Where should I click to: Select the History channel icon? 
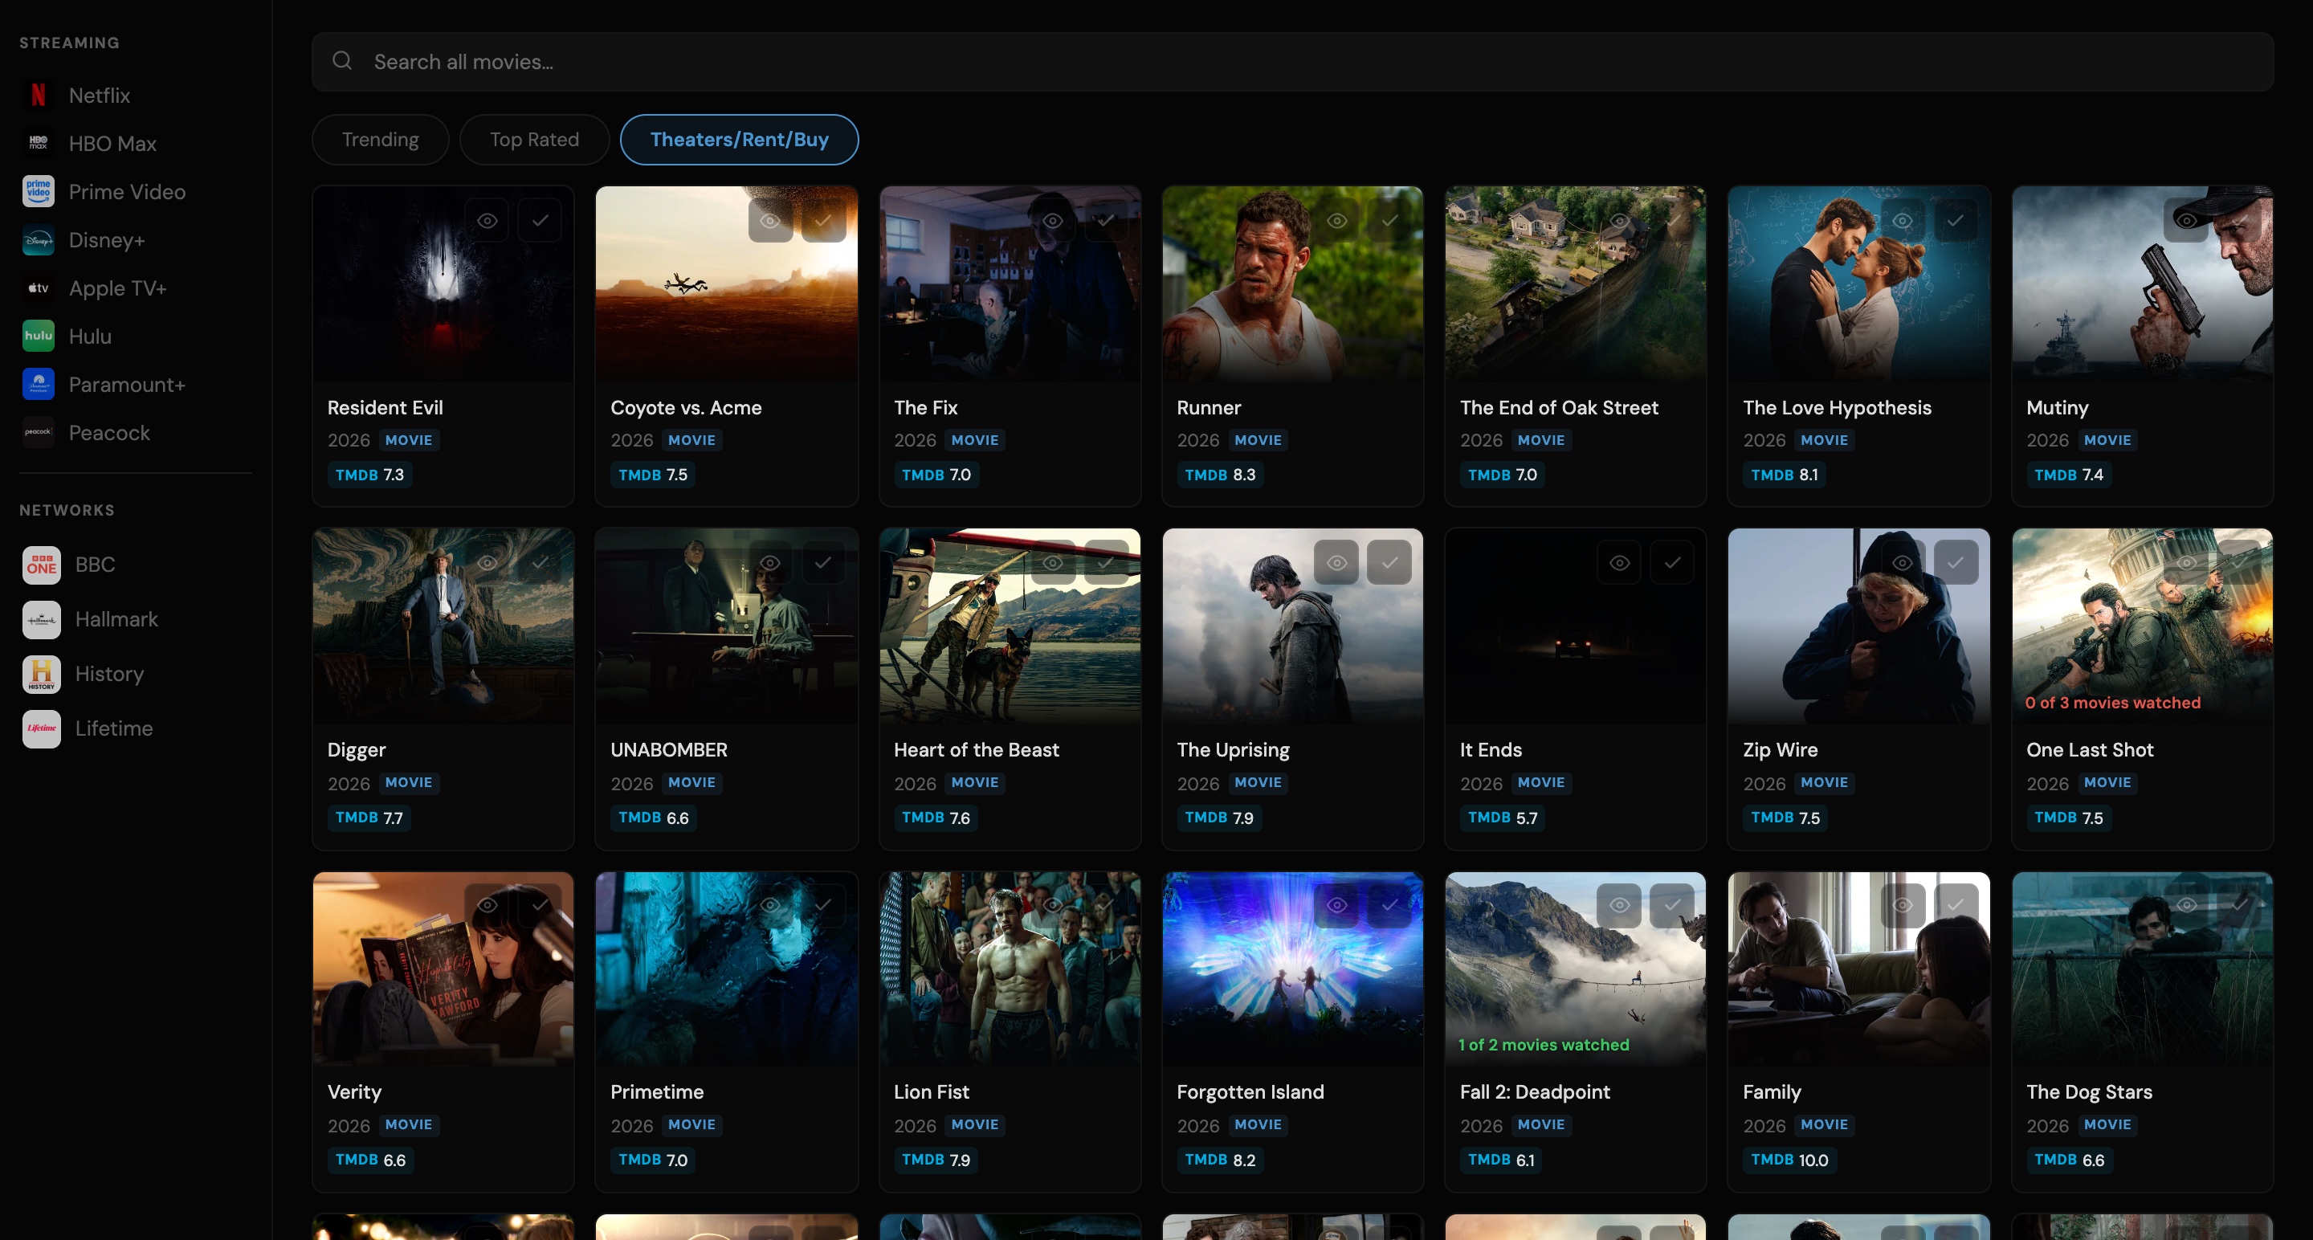(41, 675)
